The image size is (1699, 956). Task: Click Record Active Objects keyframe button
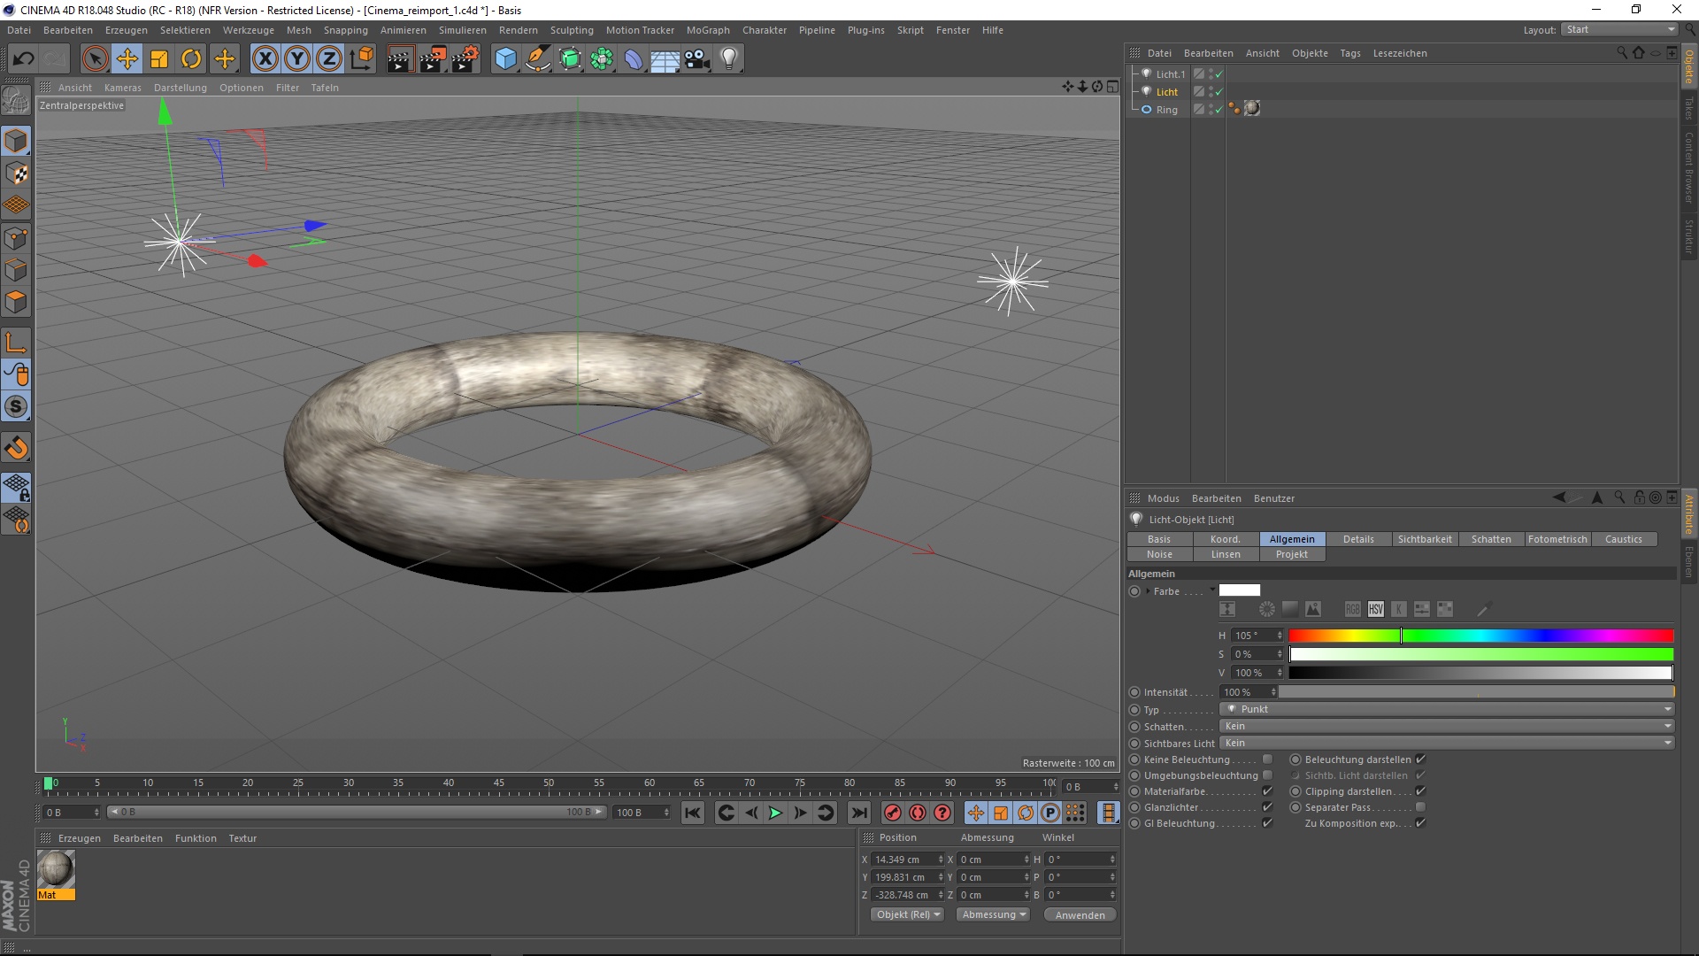coord(893,813)
